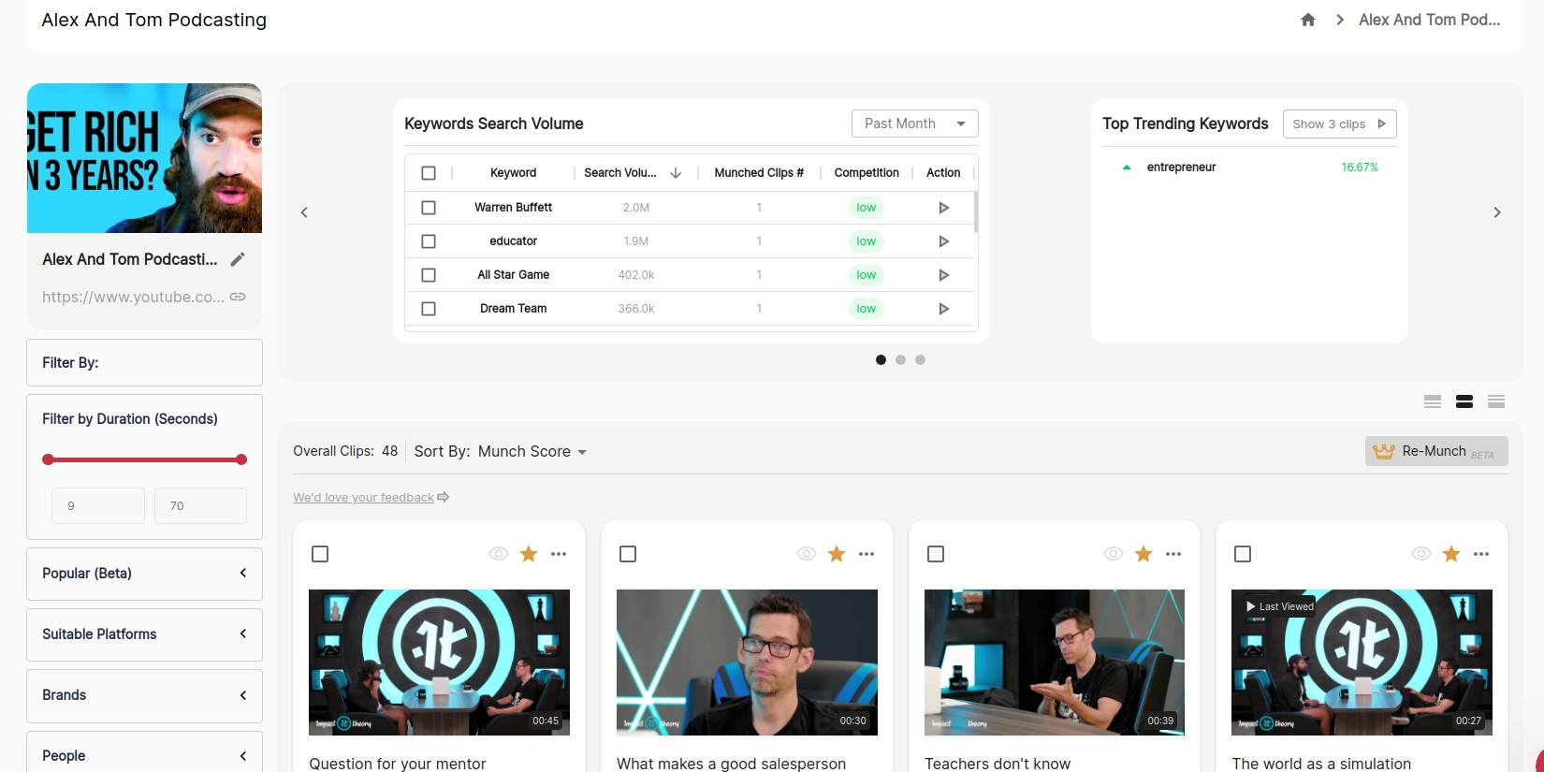1544x772 pixels.
Task: Check the educator keyword row checkbox
Action: 429,241
